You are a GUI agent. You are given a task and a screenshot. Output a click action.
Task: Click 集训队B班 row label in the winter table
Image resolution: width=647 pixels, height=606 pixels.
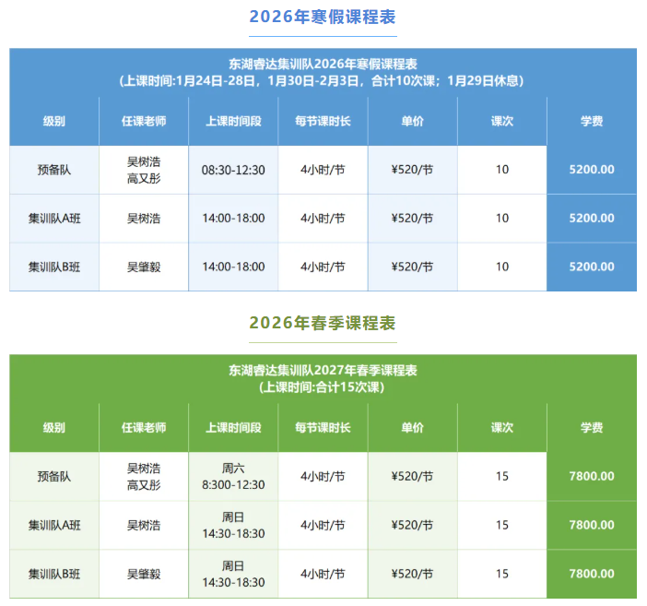[54, 267]
